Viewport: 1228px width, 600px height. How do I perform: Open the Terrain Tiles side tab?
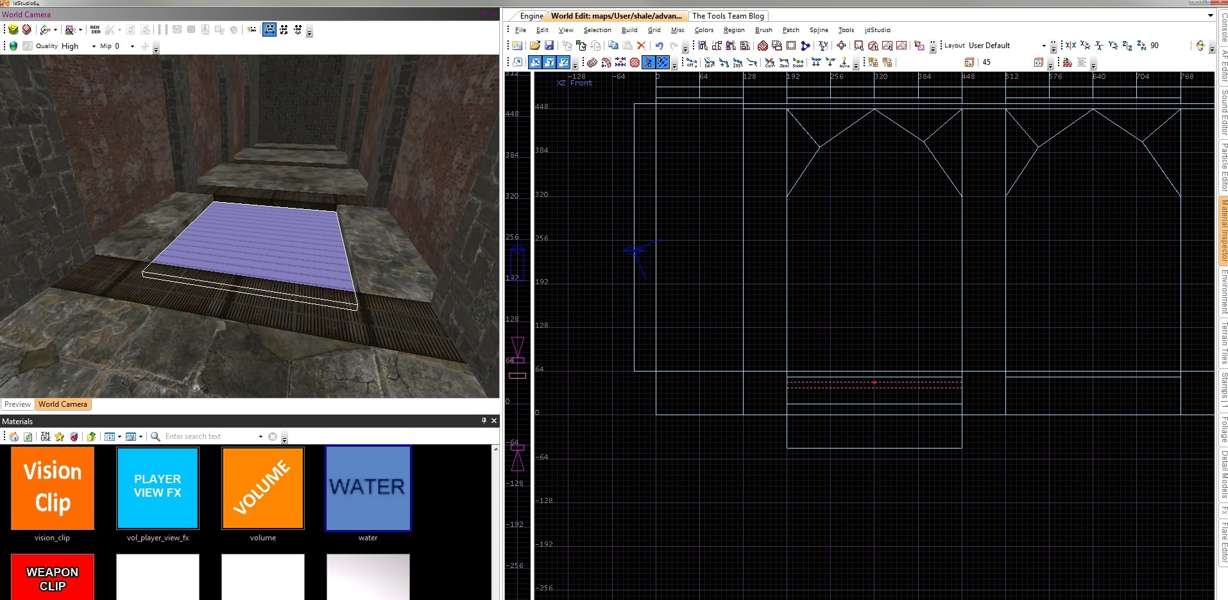point(1224,343)
